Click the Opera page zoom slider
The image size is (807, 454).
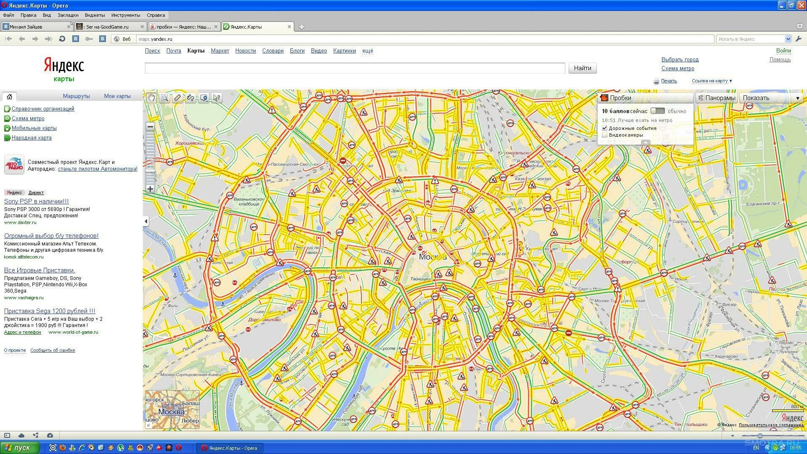(760, 436)
